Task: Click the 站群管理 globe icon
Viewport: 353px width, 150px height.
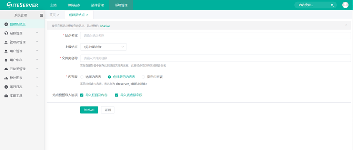Action: [6, 33]
